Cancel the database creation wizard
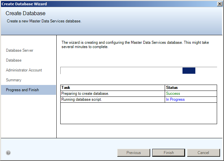 click(x=204, y=153)
